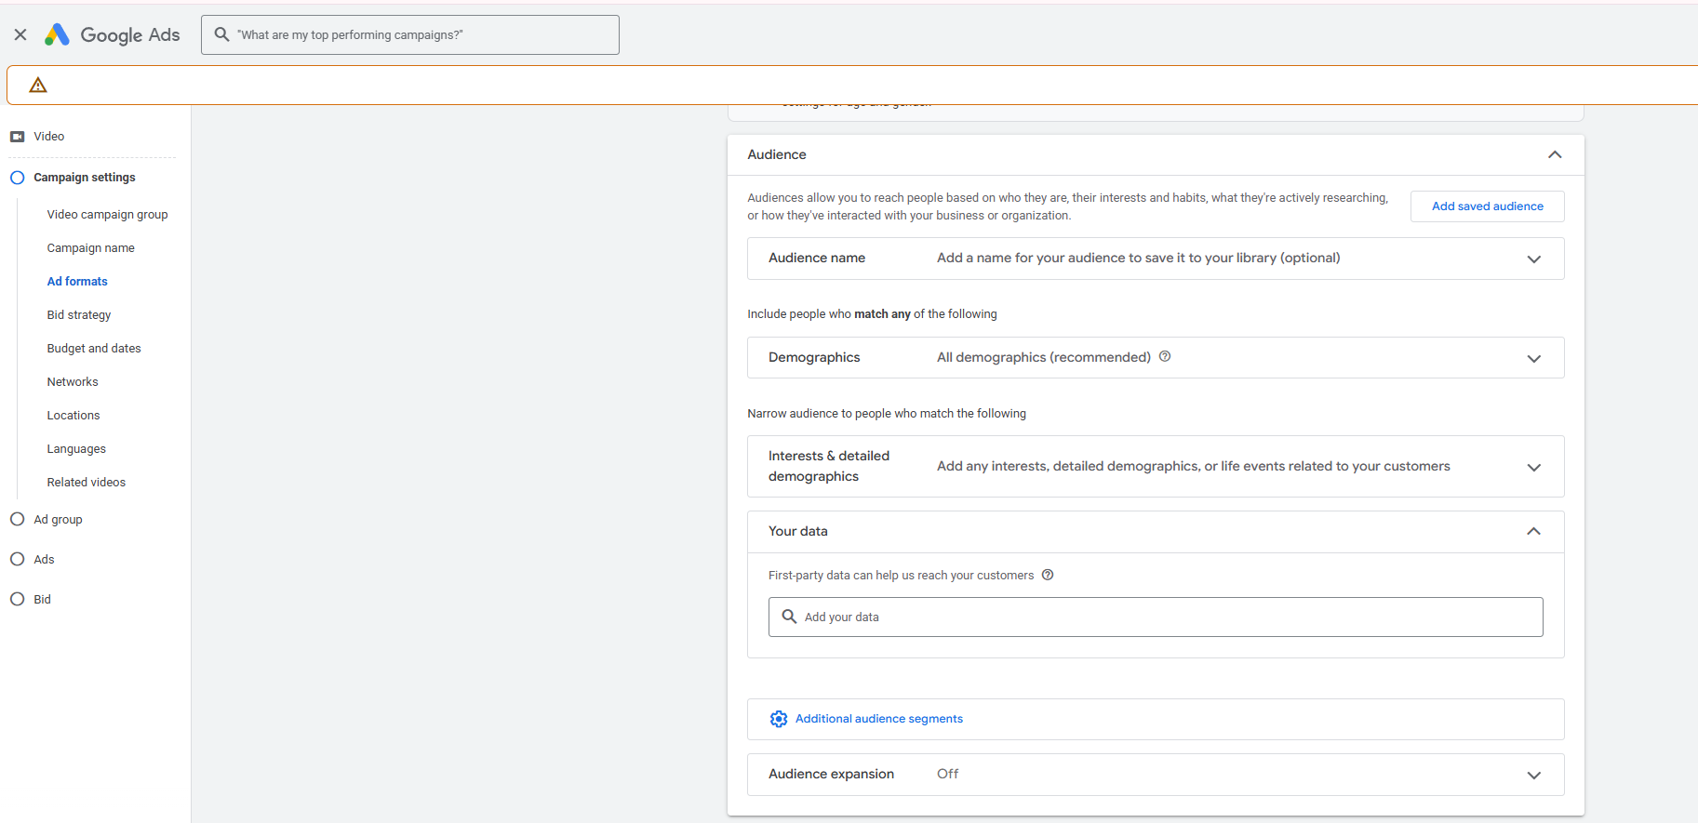Image resolution: width=1698 pixels, height=823 pixels.
Task: Go to Networks in sidebar
Action: [x=73, y=382]
